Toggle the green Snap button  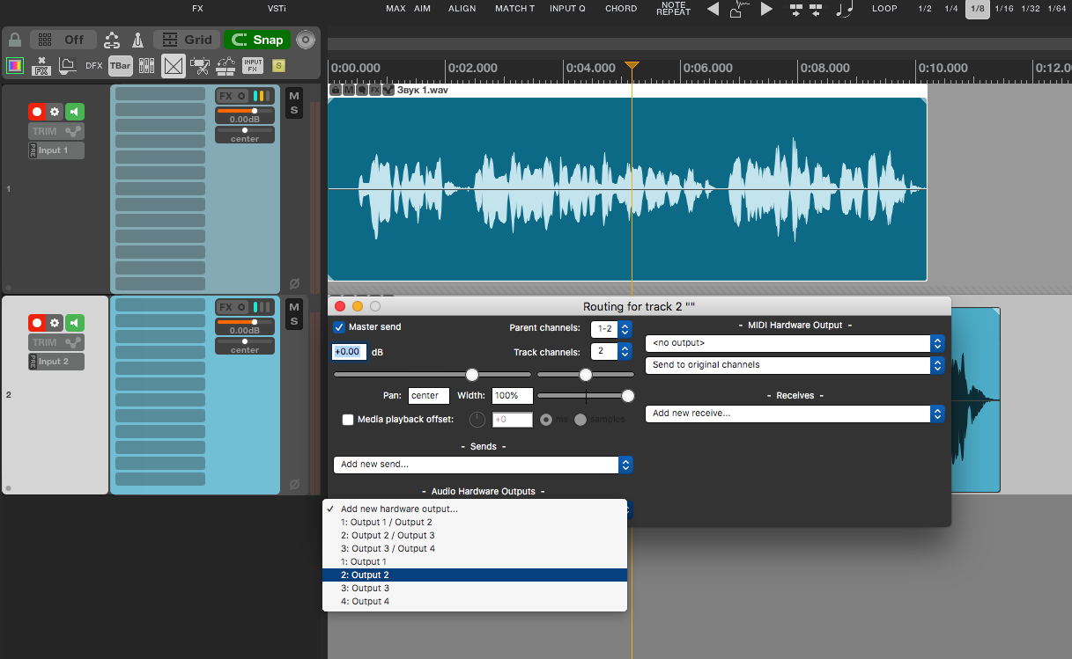pos(257,40)
